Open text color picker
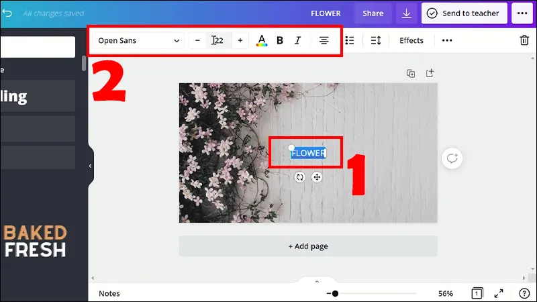Image resolution: width=537 pixels, height=302 pixels. tap(262, 40)
